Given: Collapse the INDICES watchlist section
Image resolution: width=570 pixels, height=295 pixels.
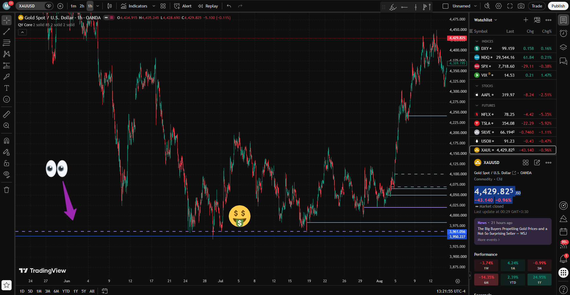Looking at the screenshot, I should [477, 41].
